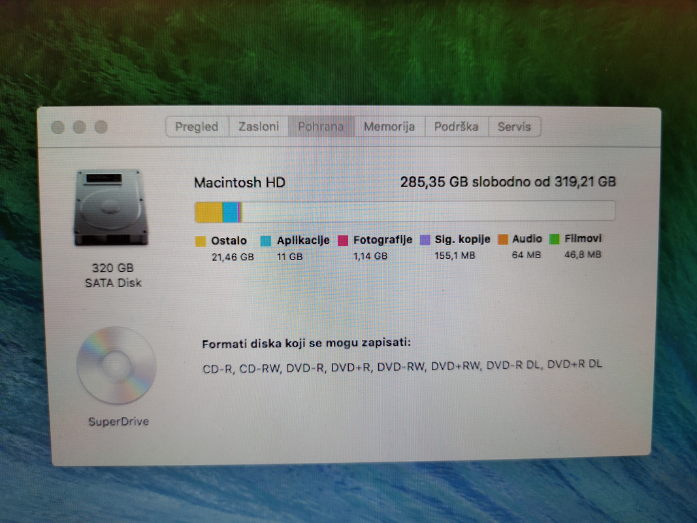Click the yellow Ostalo segment in storage bar
The image size is (697, 523).
[208, 212]
